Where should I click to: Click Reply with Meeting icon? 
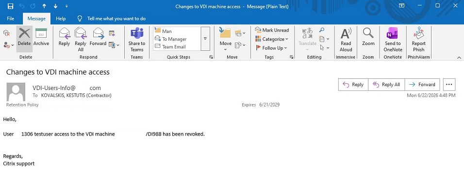click(x=112, y=33)
